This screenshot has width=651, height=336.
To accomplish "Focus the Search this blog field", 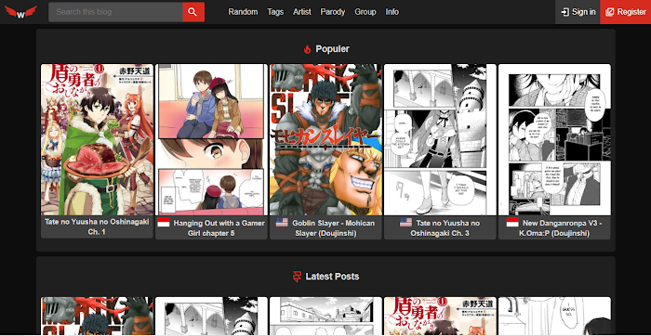I will tap(115, 12).
